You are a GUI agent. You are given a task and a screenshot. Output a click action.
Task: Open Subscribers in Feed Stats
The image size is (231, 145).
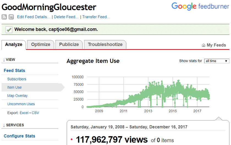tap(17, 79)
